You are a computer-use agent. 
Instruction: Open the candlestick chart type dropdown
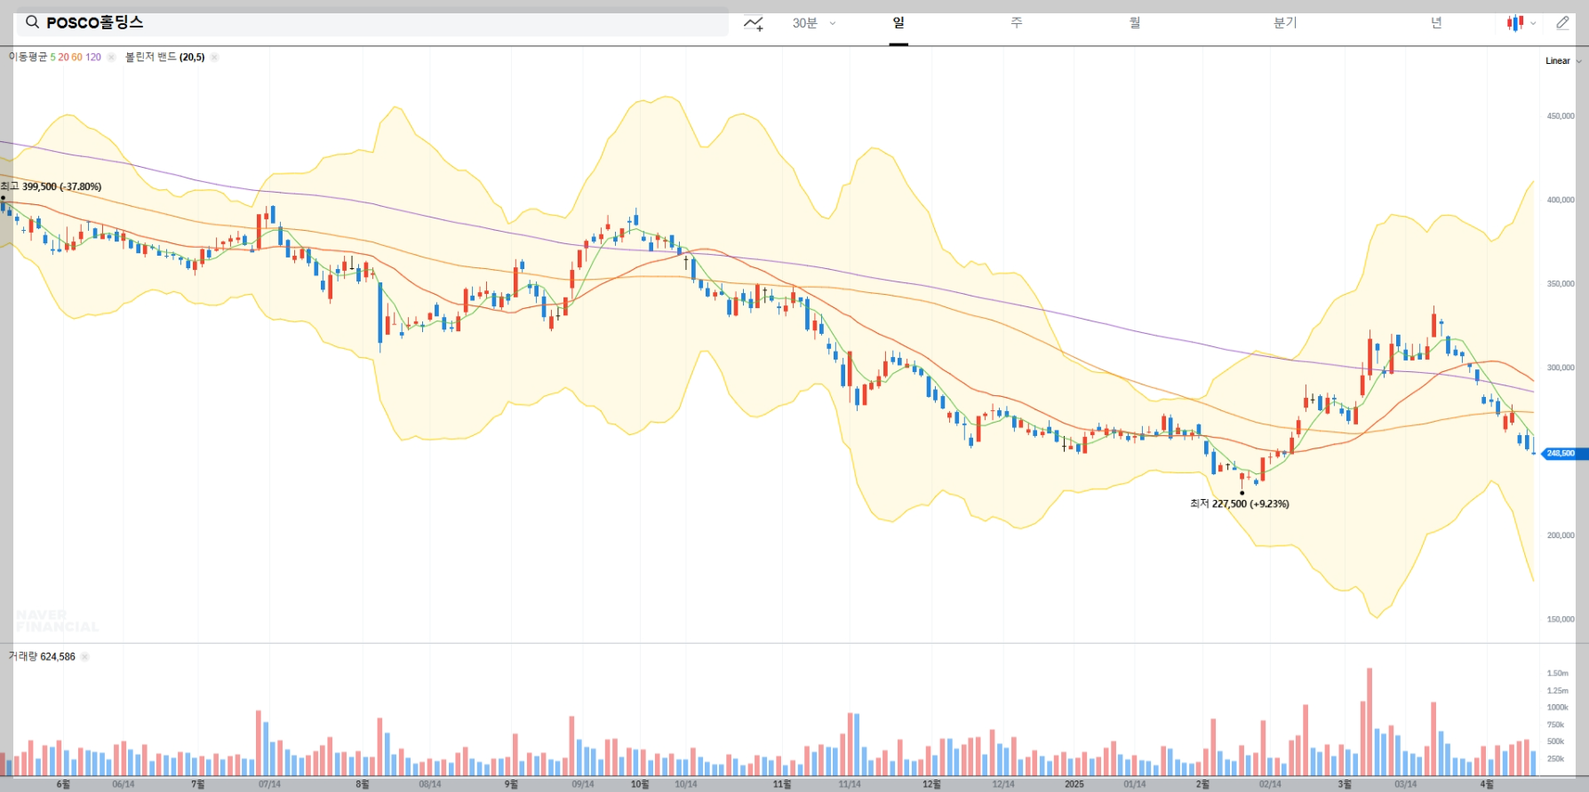pos(1521,23)
